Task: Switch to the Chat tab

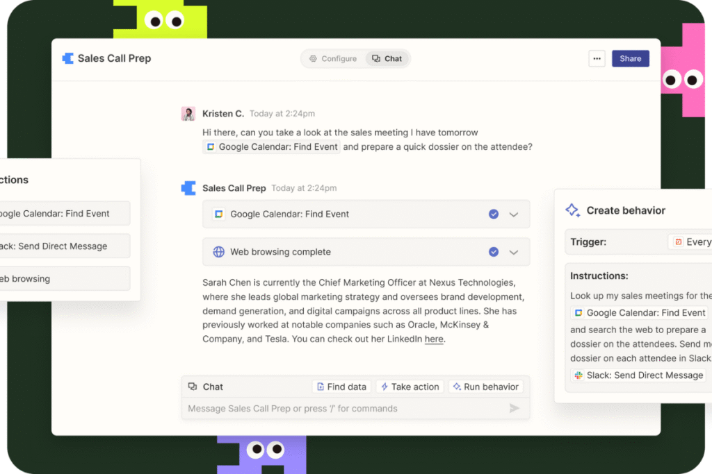Action: [x=387, y=59]
